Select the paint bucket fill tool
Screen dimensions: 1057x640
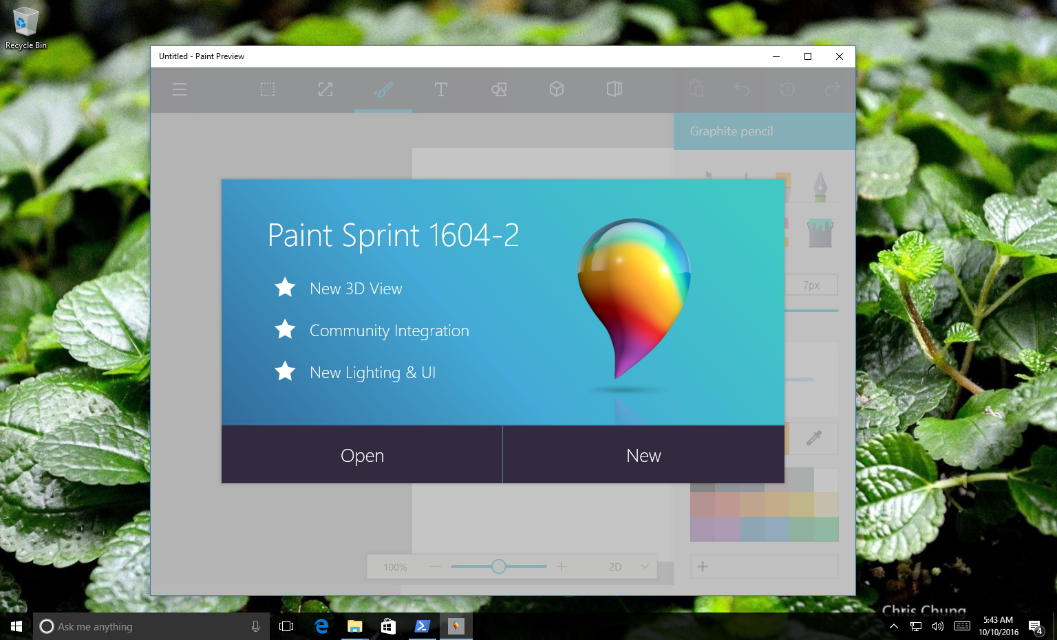(x=820, y=232)
